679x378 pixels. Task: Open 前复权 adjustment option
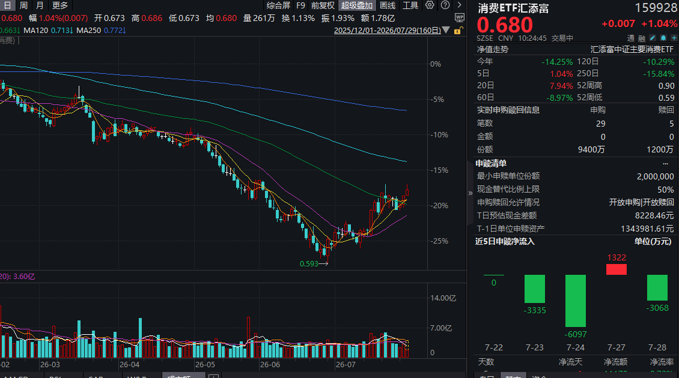(x=323, y=5)
